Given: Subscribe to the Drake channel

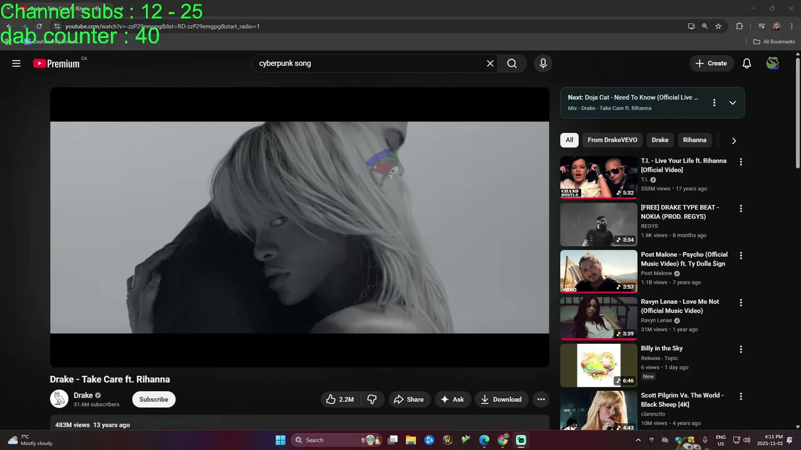Looking at the screenshot, I should pos(154,399).
